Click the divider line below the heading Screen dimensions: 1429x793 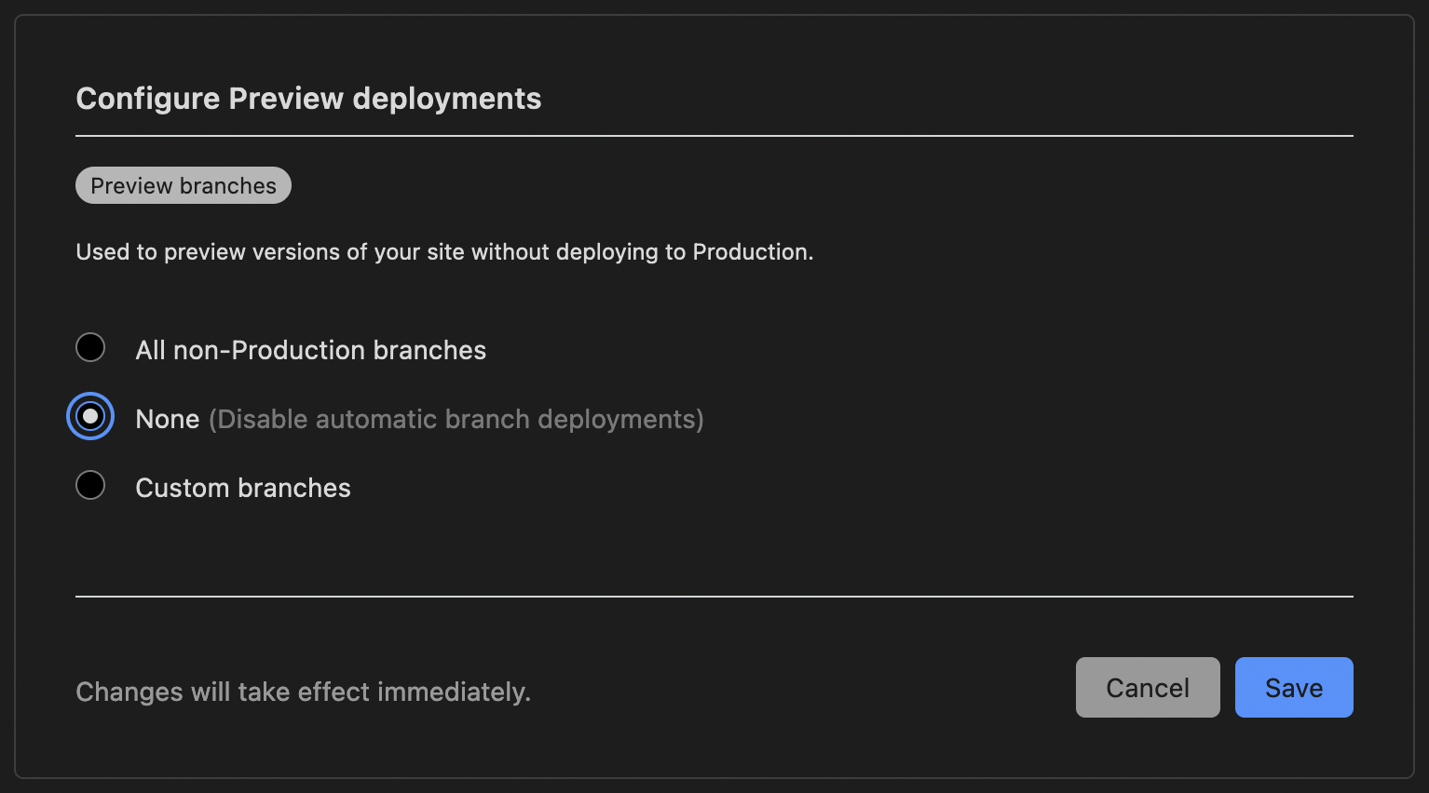(714, 133)
